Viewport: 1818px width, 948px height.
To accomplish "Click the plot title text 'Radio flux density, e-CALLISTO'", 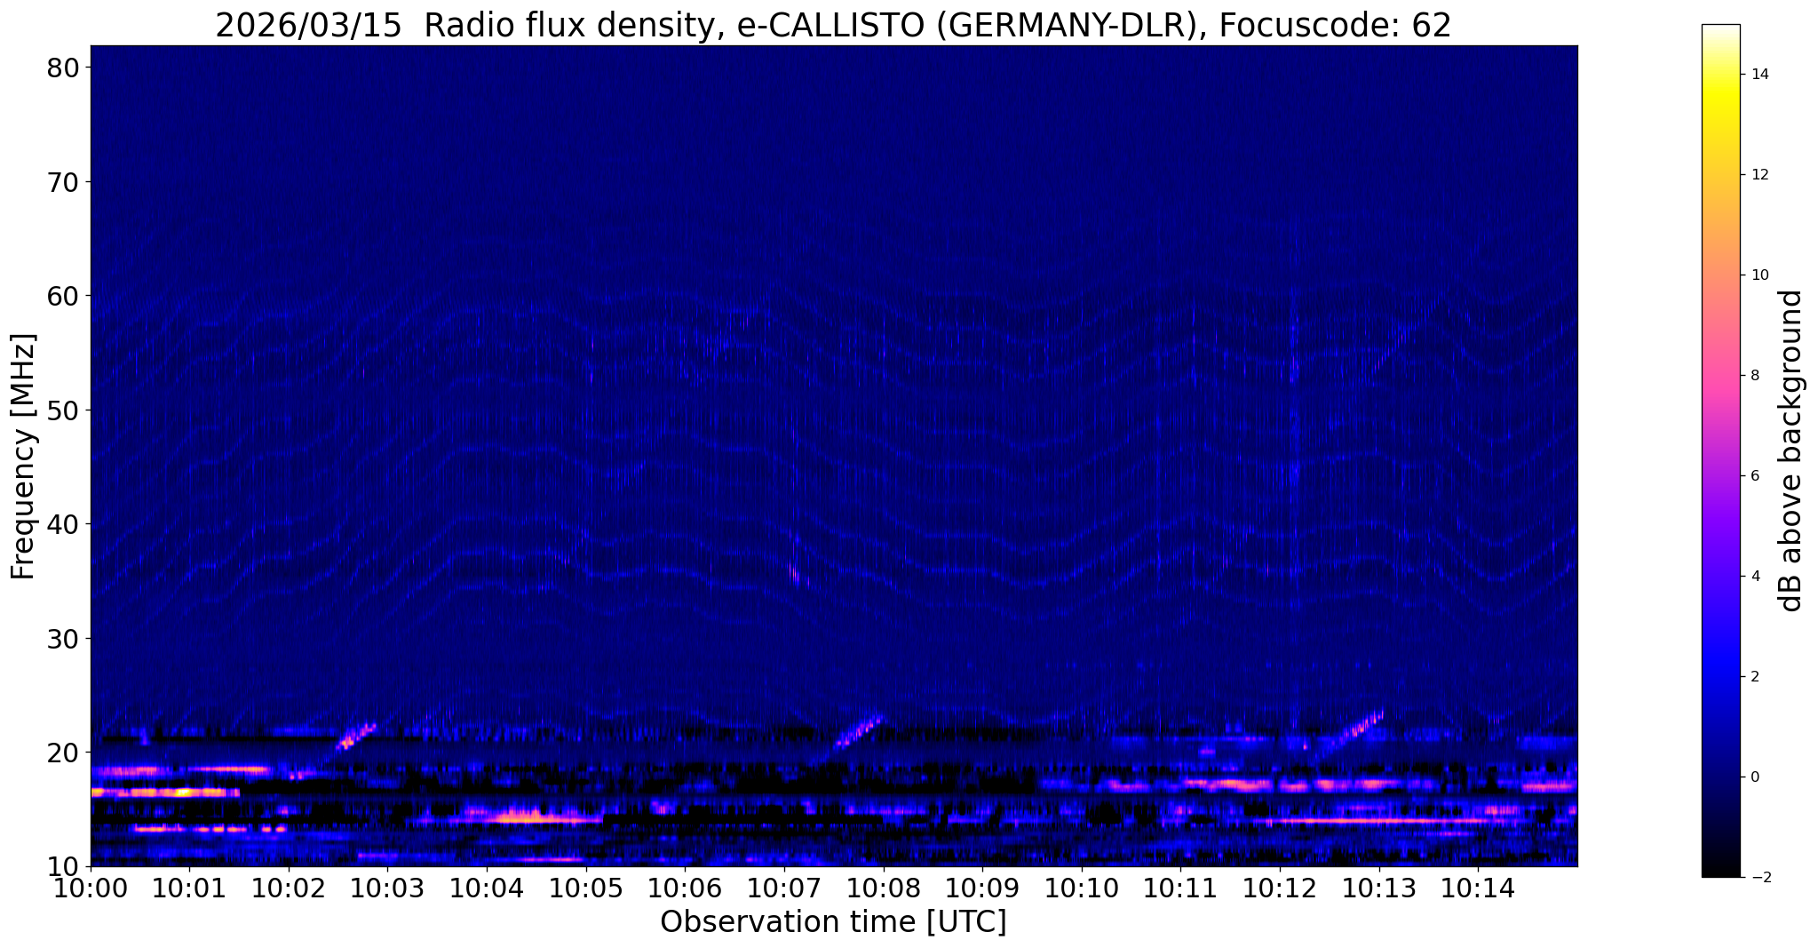I will (676, 25).
